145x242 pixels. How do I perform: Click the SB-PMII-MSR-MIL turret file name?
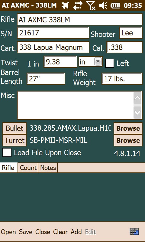click(x=58, y=140)
